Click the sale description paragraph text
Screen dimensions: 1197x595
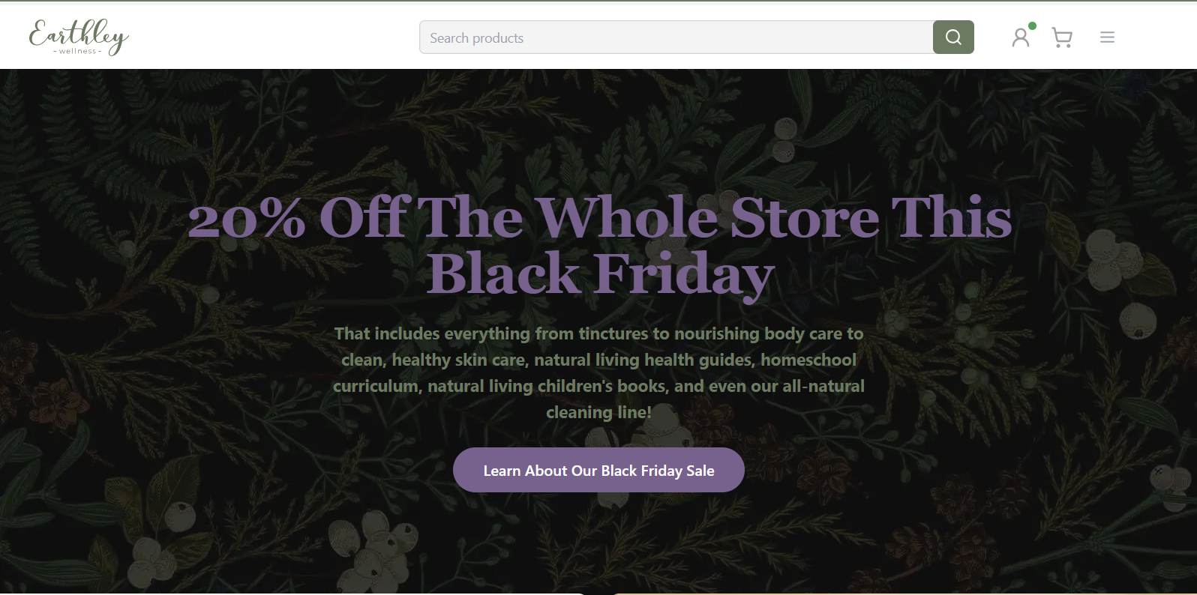click(x=598, y=372)
